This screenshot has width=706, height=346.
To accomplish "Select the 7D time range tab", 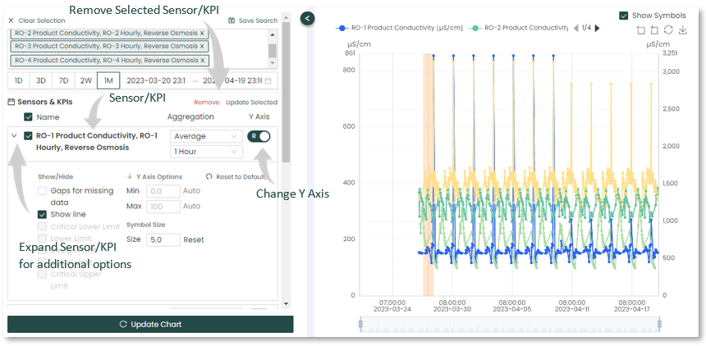I will pos(63,80).
